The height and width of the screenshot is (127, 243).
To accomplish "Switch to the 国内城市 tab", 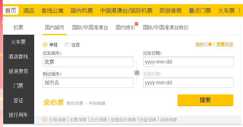I will click(54, 27).
